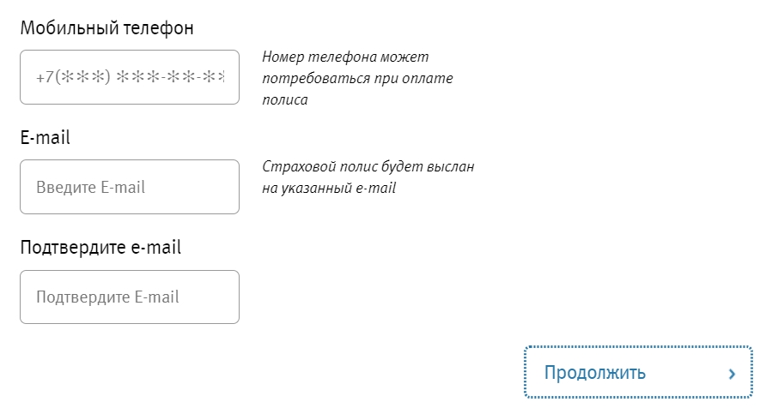Focus the Мобильный телефон input field
772x420 pixels.
129,77
